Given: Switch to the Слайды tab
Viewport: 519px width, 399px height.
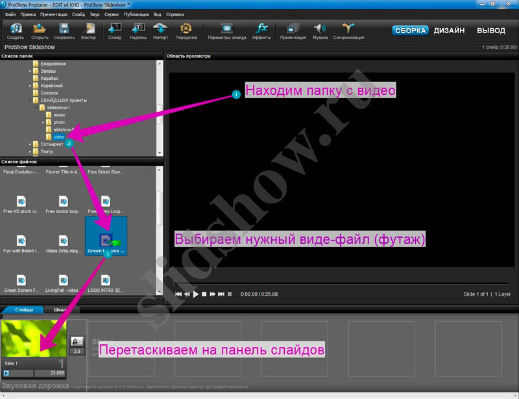Looking at the screenshot, I should [x=23, y=310].
